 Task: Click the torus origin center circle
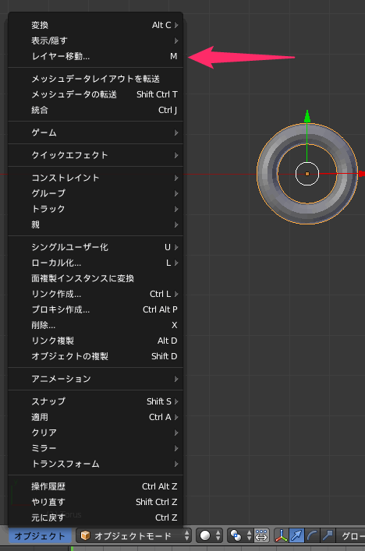click(307, 174)
